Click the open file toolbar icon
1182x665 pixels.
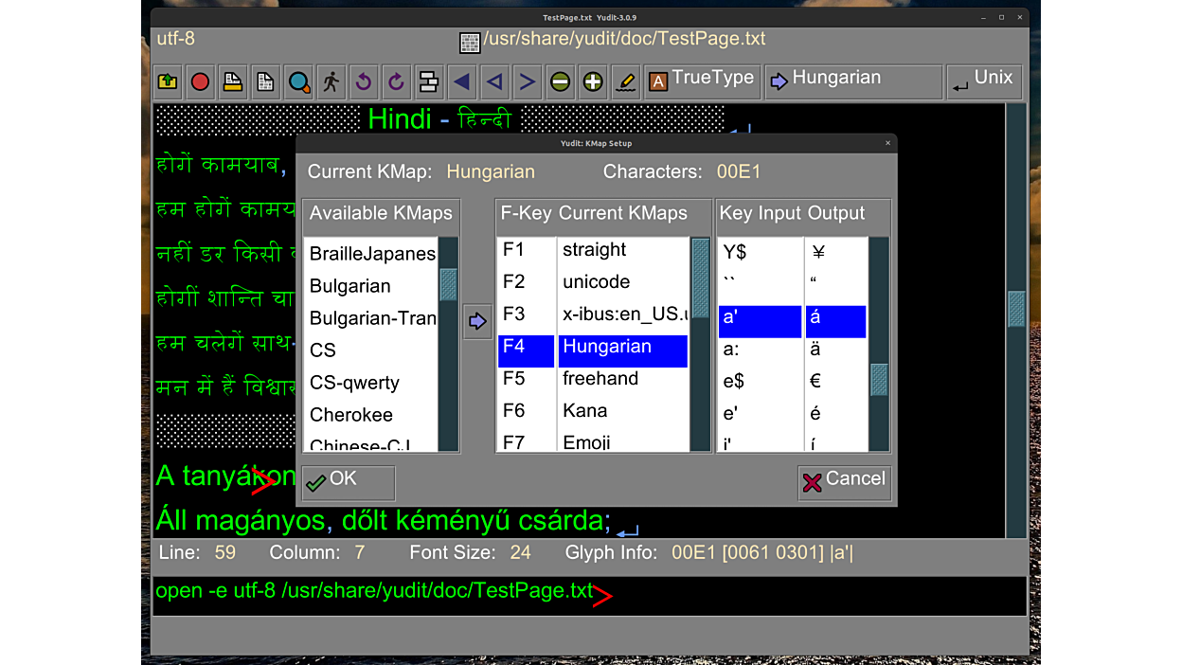click(168, 82)
